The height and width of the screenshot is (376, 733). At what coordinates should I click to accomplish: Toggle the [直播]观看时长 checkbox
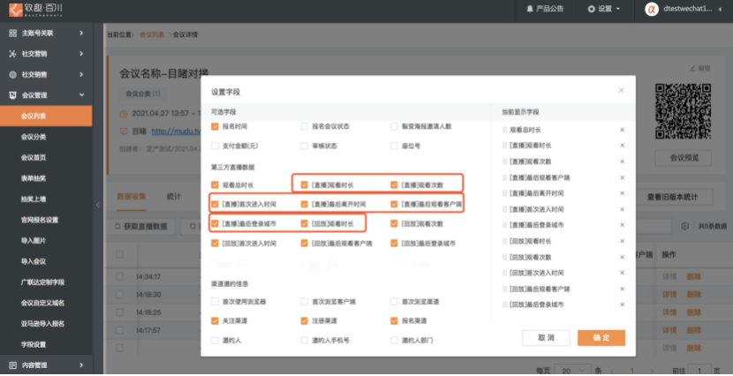coord(305,185)
